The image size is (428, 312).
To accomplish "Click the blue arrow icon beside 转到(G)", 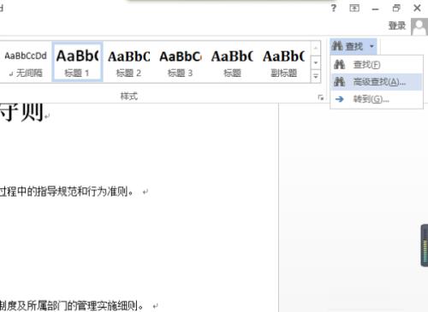I will coord(340,99).
